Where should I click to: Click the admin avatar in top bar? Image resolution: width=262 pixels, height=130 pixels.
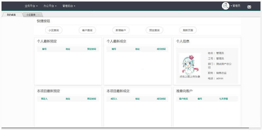coord(225,6)
